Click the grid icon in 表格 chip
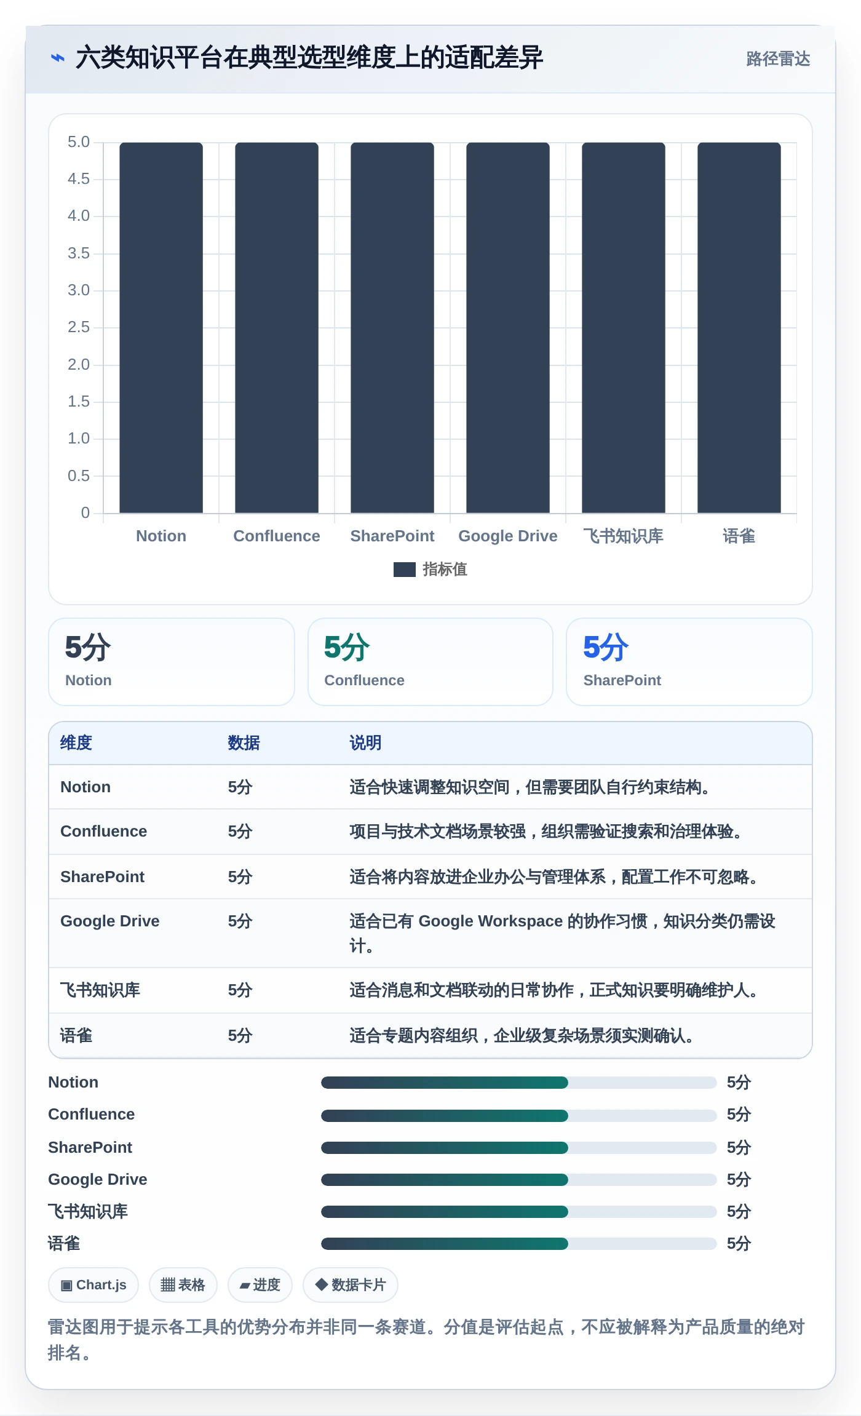The width and height of the screenshot is (861, 1416). click(x=167, y=1285)
